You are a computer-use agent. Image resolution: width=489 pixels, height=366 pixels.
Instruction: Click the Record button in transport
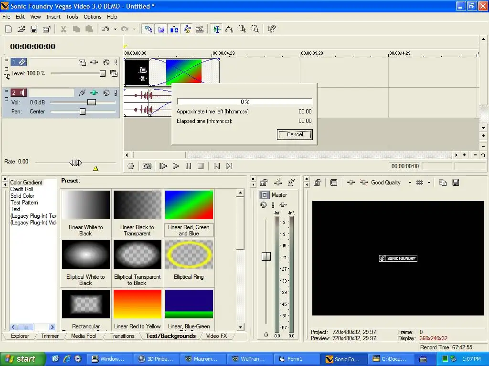coord(131,166)
